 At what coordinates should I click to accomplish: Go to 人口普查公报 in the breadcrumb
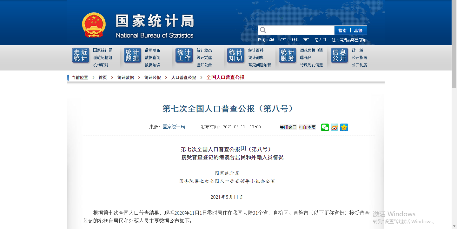(x=184, y=77)
